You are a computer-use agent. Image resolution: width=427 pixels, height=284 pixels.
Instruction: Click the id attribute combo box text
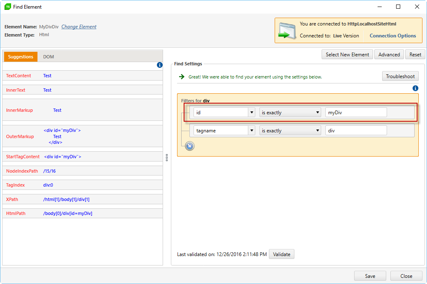pos(221,112)
